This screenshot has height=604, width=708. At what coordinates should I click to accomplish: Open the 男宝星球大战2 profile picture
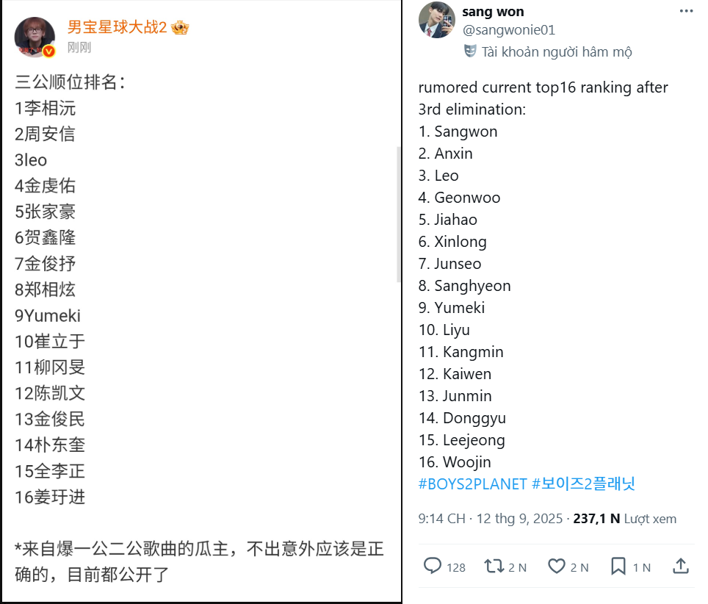click(x=35, y=36)
